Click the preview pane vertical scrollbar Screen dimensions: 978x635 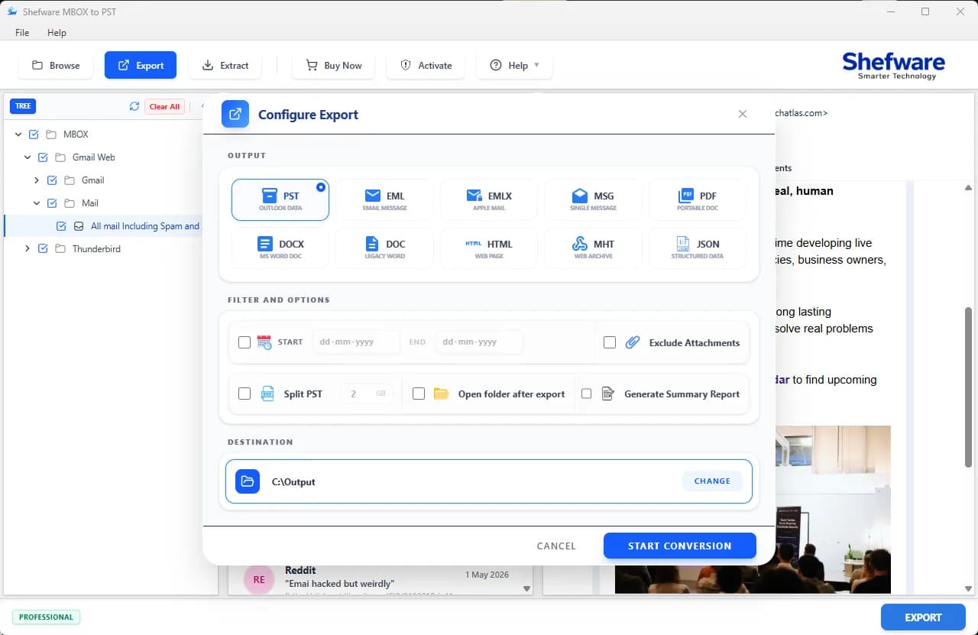[969, 387]
